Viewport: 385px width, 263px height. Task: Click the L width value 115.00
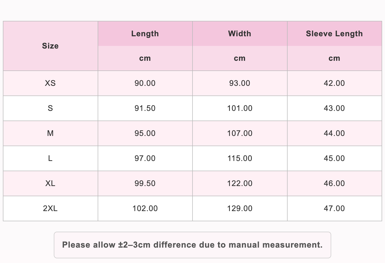click(240, 158)
